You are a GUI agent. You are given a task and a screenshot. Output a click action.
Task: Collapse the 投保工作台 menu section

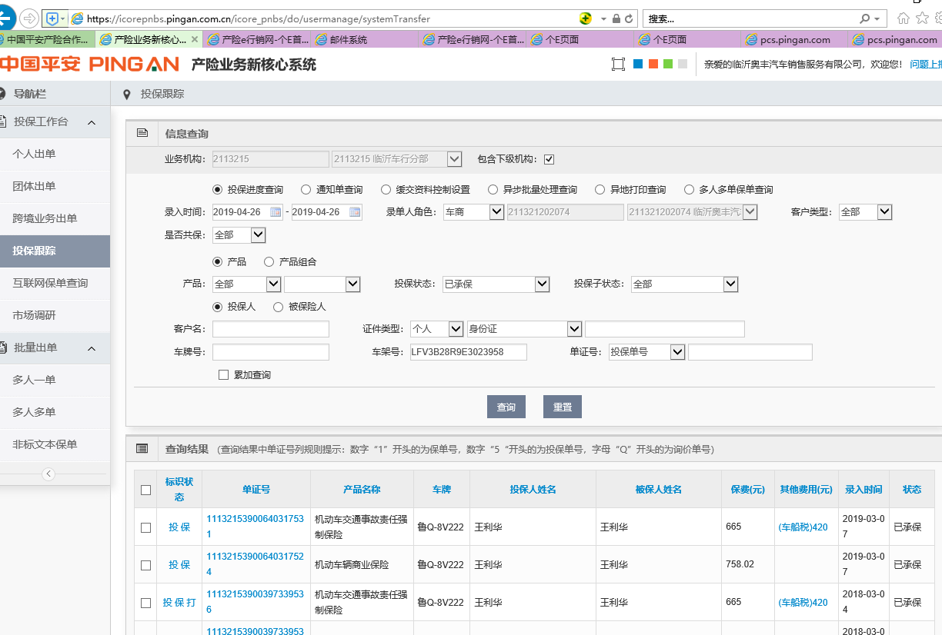(x=91, y=122)
